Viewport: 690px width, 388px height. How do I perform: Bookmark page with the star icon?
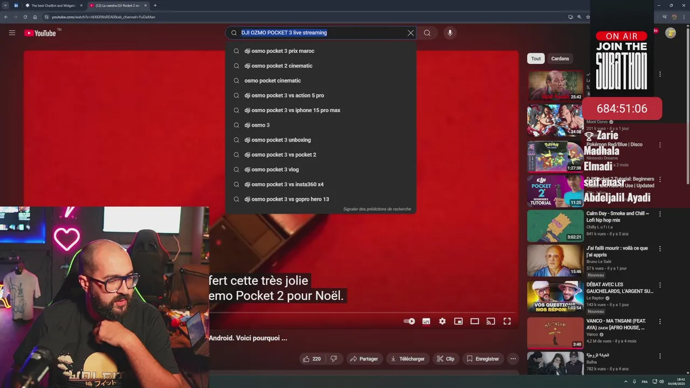[588, 17]
